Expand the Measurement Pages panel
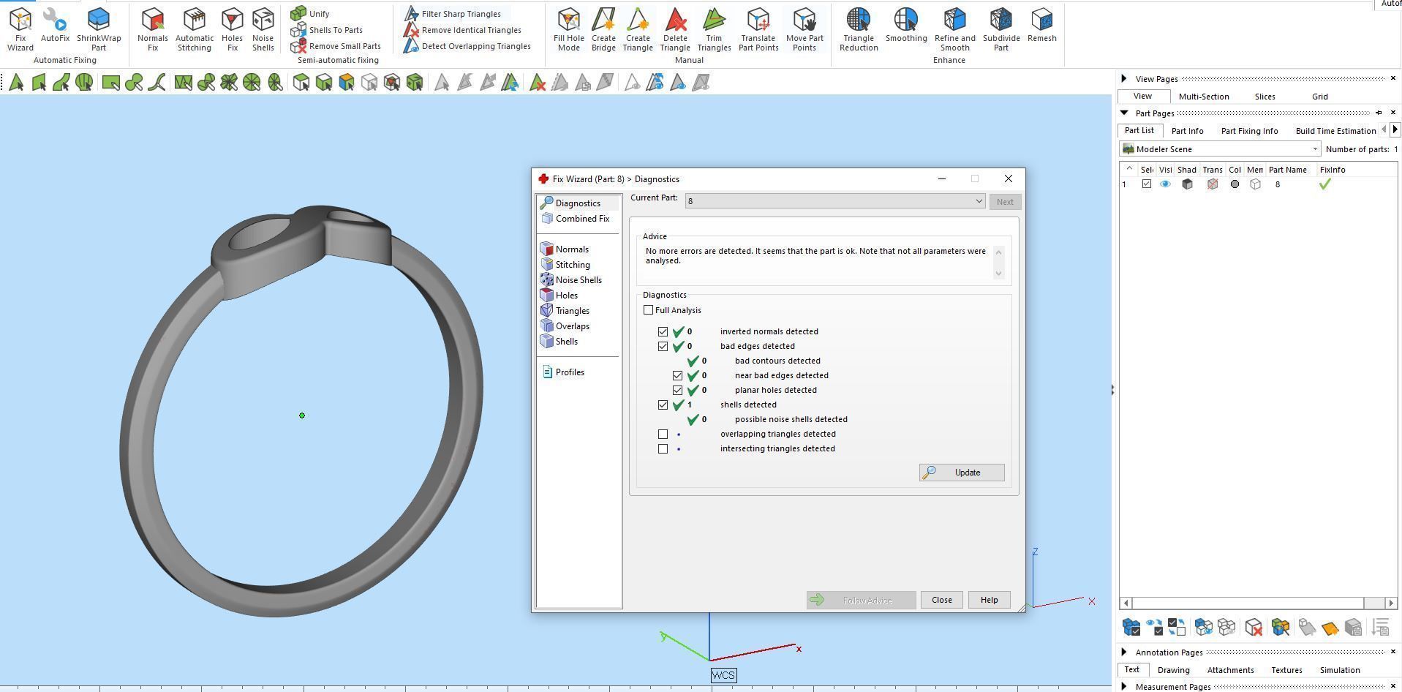 tap(1124, 686)
